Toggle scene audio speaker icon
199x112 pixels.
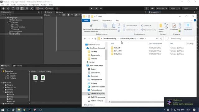[x=72, y=15]
